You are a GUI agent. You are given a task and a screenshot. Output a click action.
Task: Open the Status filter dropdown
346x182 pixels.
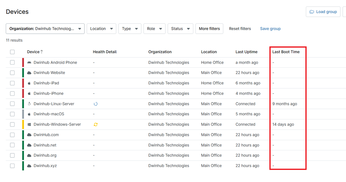click(181, 29)
